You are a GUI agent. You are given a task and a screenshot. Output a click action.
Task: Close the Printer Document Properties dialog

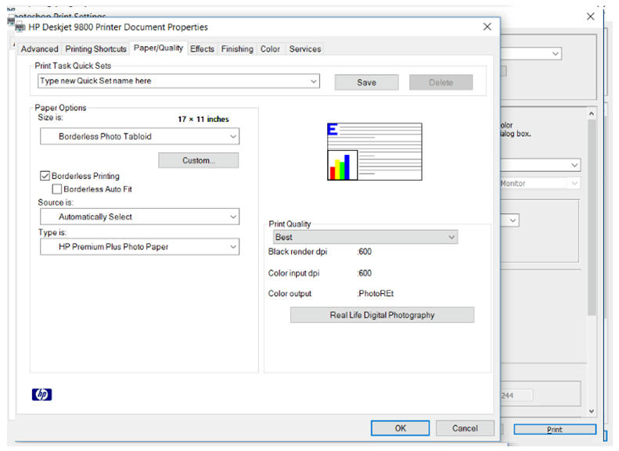(x=487, y=27)
